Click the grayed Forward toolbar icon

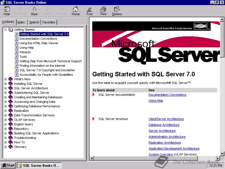pyautogui.click(x=62, y=9)
